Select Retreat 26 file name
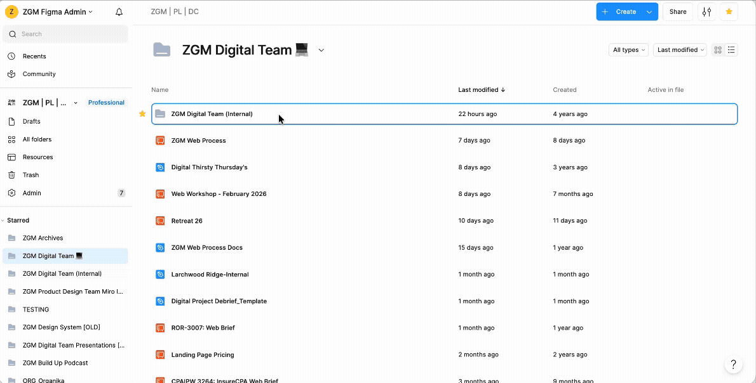The width and height of the screenshot is (756, 383). [187, 221]
